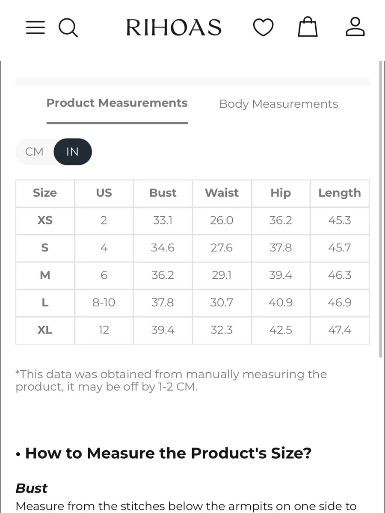Select the Product Measurements tab
This screenshot has width=385, height=513.
[x=117, y=103]
